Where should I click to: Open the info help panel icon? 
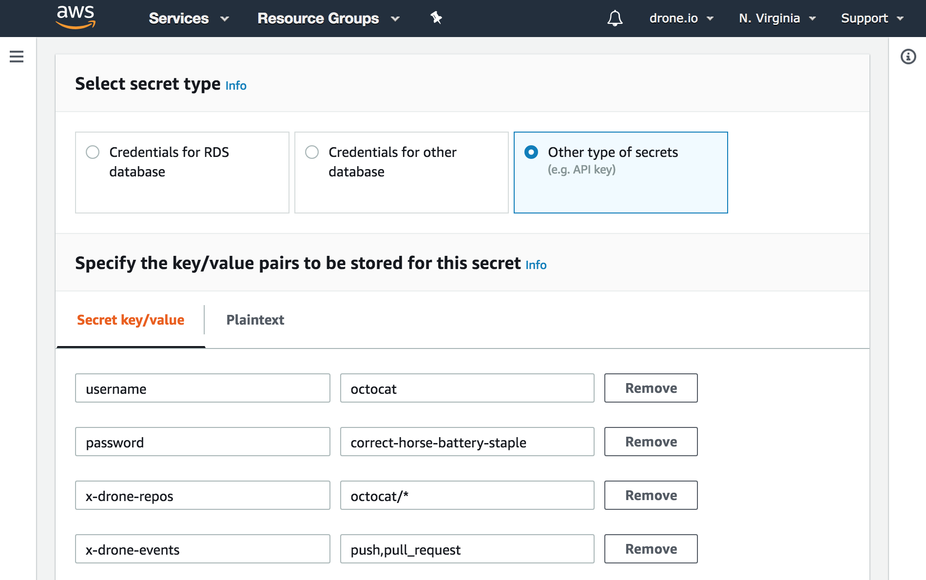click(908, 57)
